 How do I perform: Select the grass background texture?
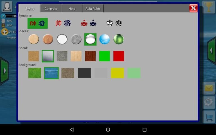tap(35, 73)
